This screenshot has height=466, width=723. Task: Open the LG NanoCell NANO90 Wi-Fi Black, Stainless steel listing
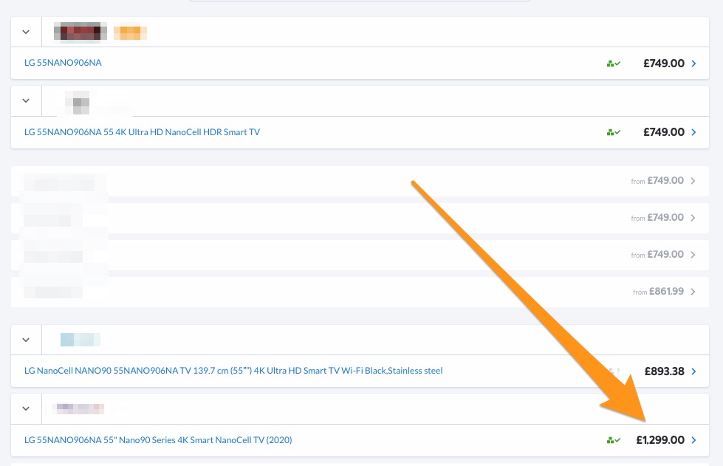coord(233,371)
